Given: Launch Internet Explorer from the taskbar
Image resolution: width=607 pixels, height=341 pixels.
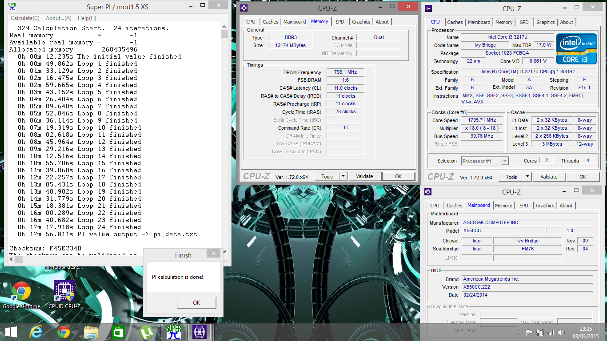Looking at the screenshot, I should coord(36,332).
